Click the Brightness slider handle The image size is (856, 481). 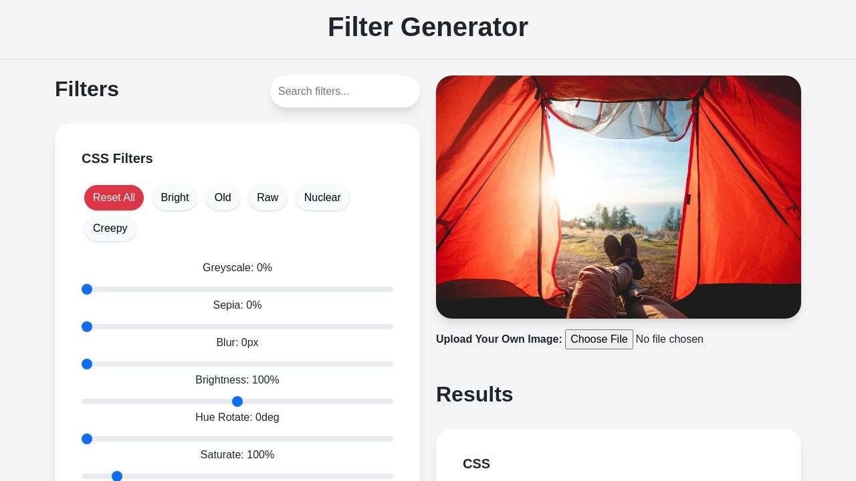coord(237,402)
